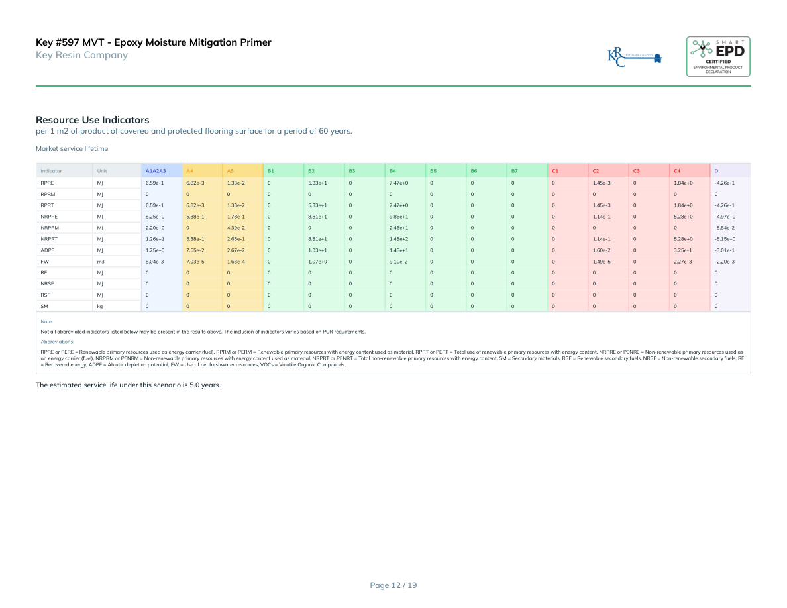
Task: Click the Key Resin Company logo
Action: point(635,57)
